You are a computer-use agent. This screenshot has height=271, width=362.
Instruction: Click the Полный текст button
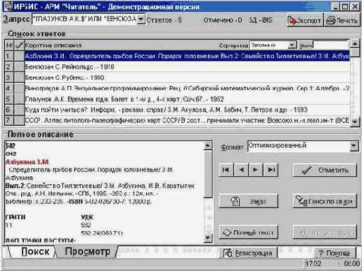click(248, 233)
